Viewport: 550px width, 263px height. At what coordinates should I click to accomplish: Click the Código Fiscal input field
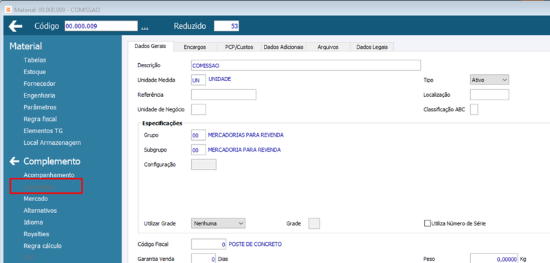tap(209, 244)
